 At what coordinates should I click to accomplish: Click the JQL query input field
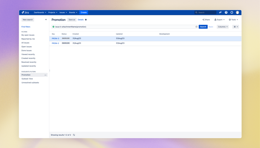coord(124,27)
